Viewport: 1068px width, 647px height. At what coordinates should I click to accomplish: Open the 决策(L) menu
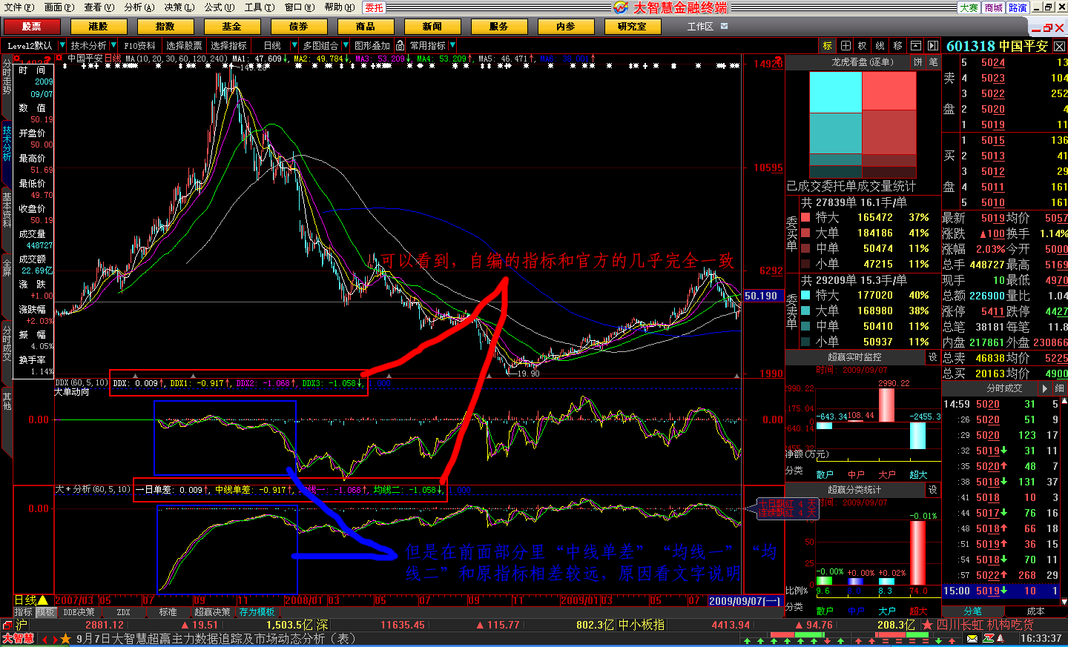(x=179, y=7)
